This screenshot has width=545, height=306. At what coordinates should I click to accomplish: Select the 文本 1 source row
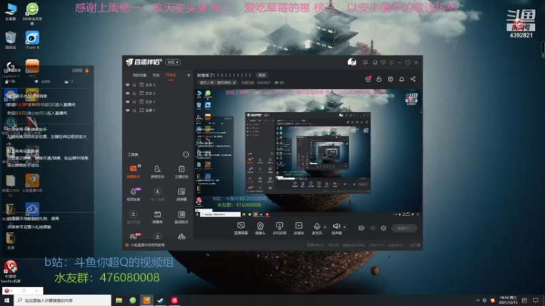158,101
